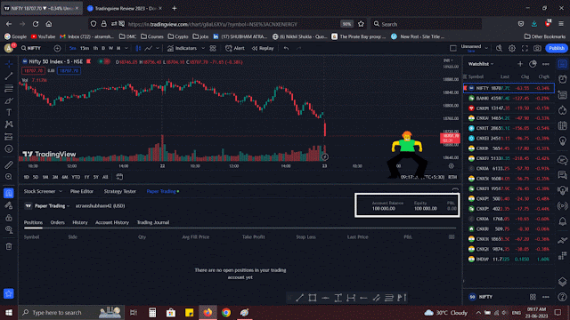Viewport: 570px width, 320px height.
Task: Click the trash remove objects icon
Action: pyautogui.click(x=9, y=246)
